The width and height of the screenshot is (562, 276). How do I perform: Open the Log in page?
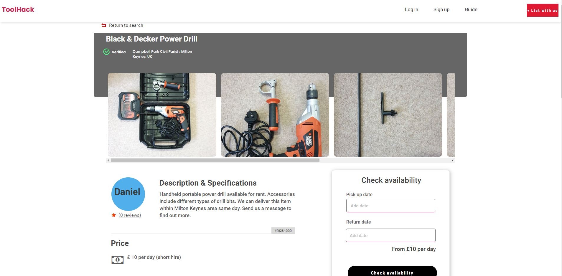(411, 9)
